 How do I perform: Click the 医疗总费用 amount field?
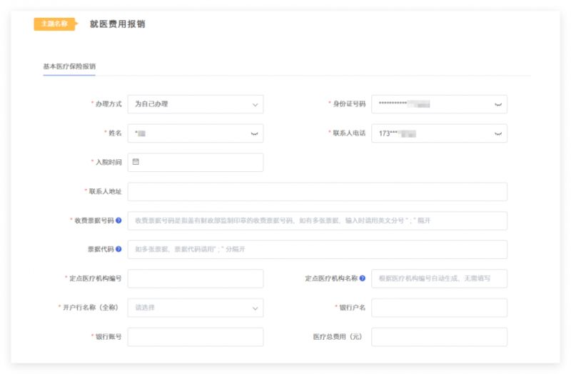439,337
